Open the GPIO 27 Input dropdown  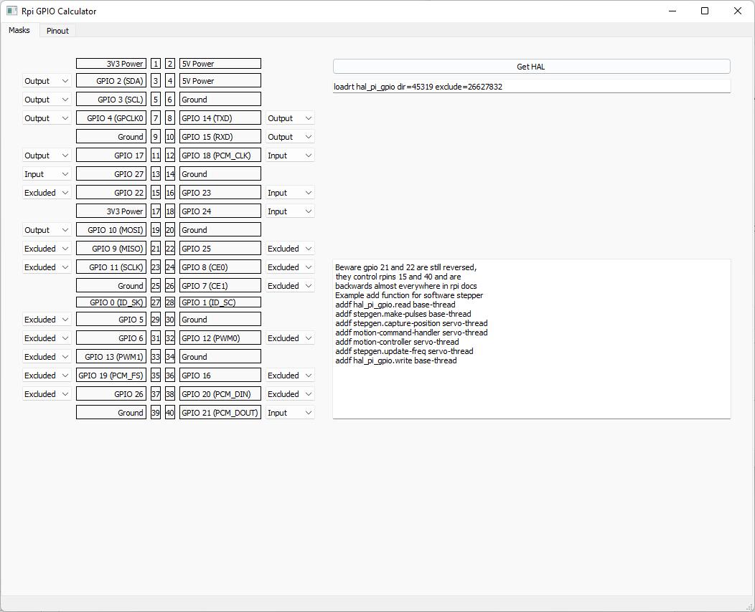coord(47,174)
